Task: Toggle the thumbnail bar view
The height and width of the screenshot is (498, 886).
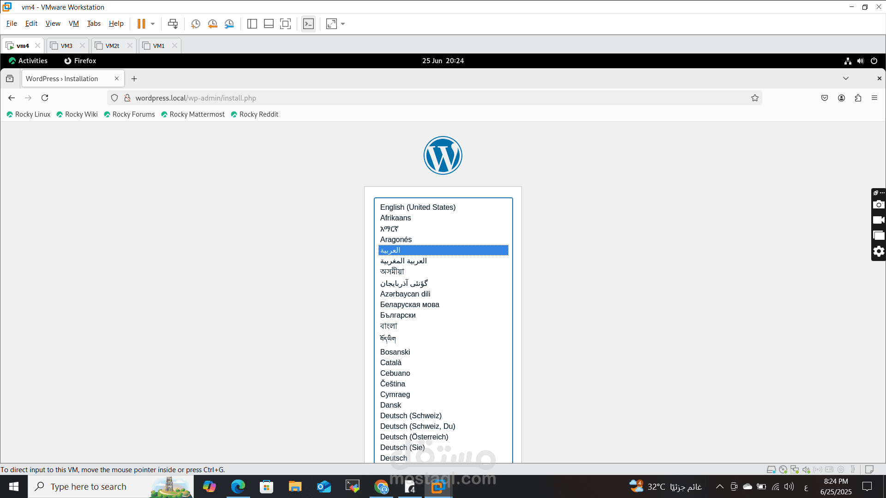Action: click(x=269, y=24)
